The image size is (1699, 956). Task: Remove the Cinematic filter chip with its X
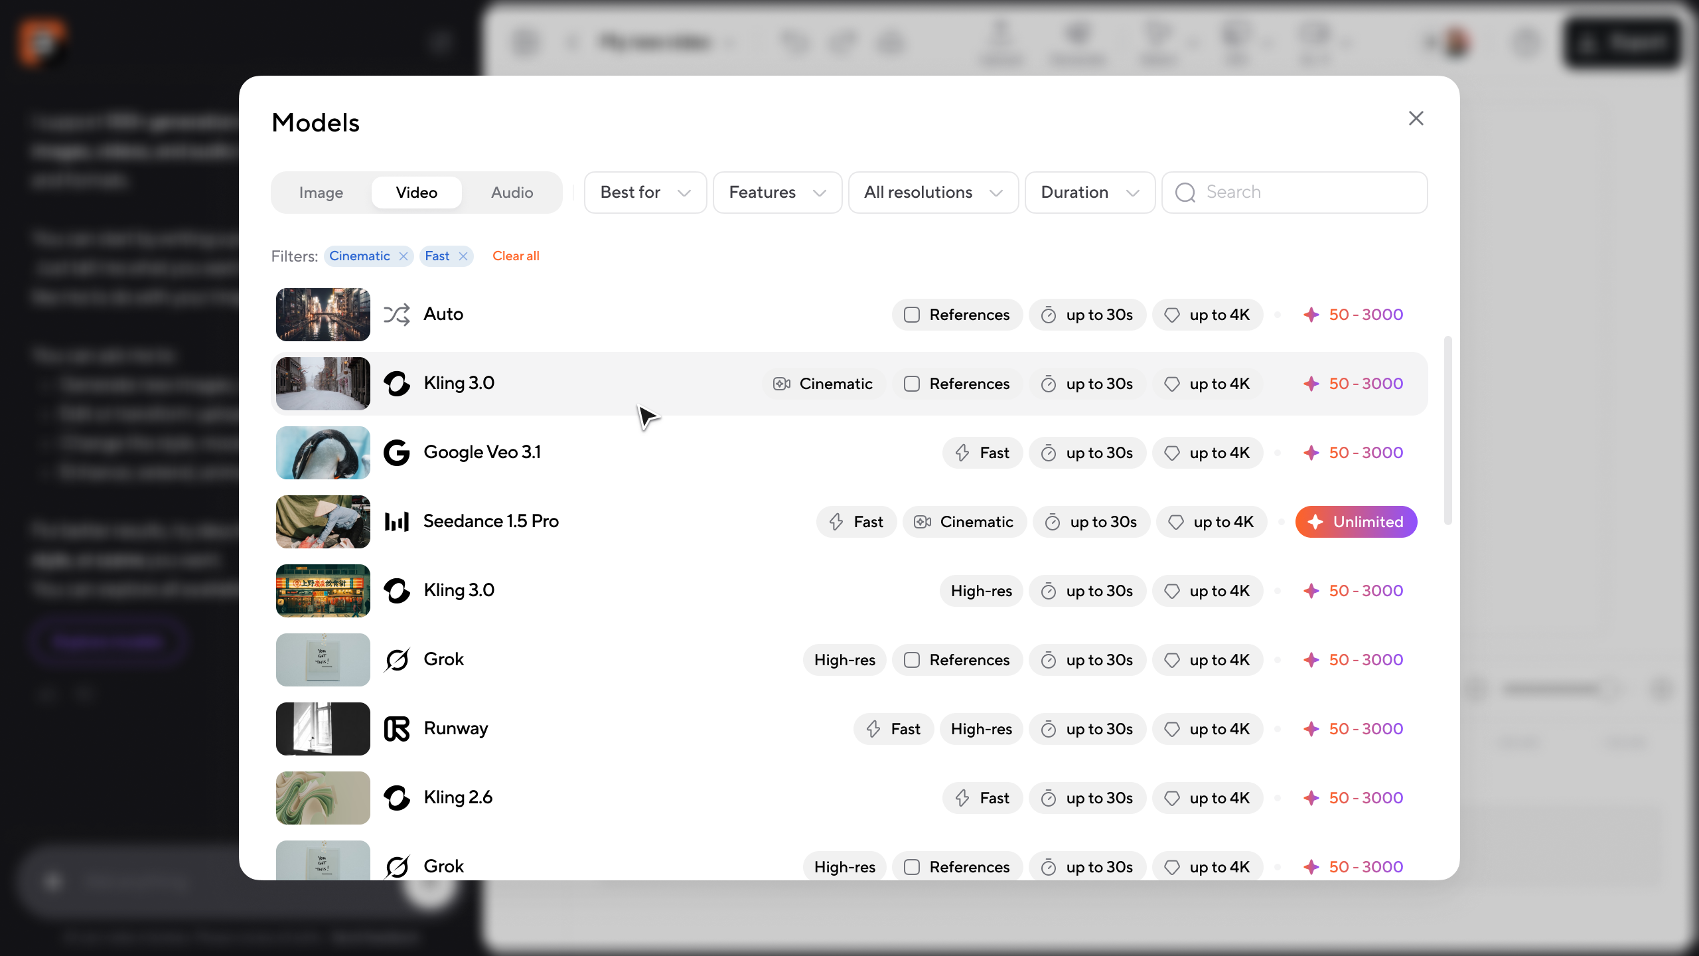coord(404,256)
